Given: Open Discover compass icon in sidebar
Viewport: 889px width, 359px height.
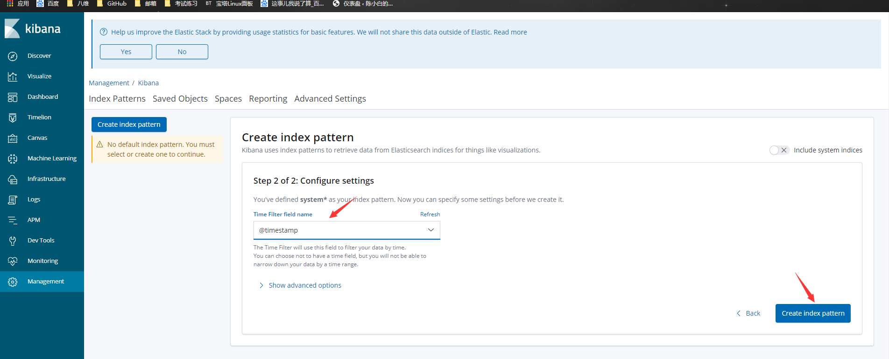Looking at the screenshot, I should tap(13, 56).
